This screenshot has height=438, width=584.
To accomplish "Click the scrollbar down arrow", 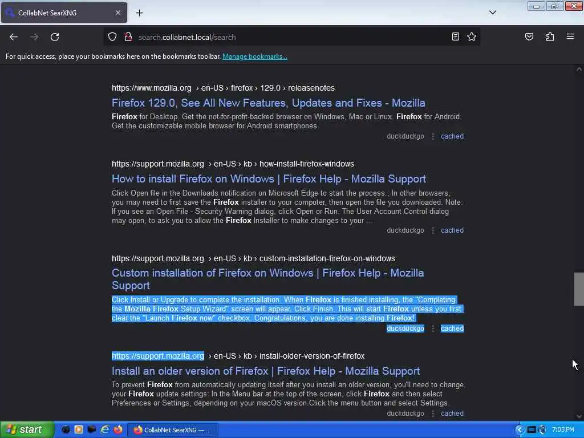I will pos(579,416).
